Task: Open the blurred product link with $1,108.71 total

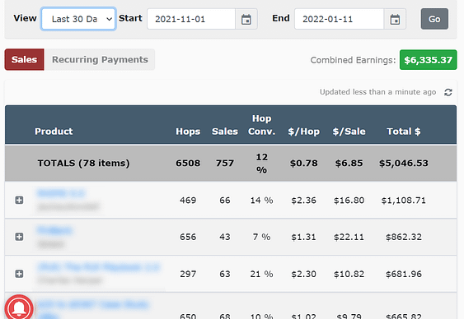Action: pos(61,193)
